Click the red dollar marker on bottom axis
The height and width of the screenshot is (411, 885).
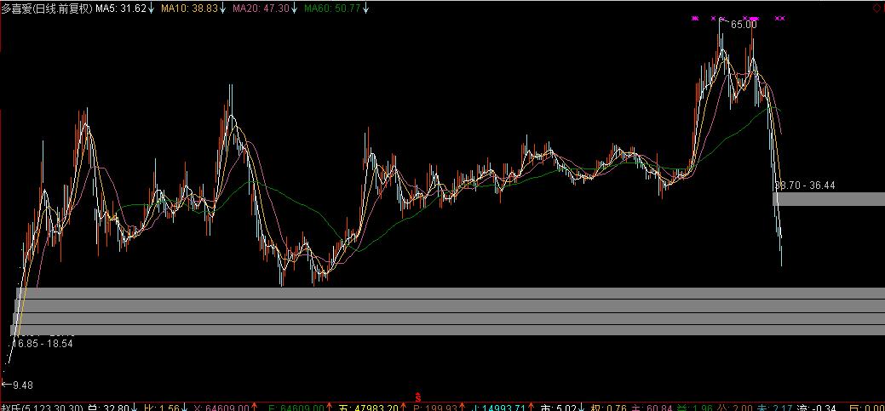(x=417, y=397)
